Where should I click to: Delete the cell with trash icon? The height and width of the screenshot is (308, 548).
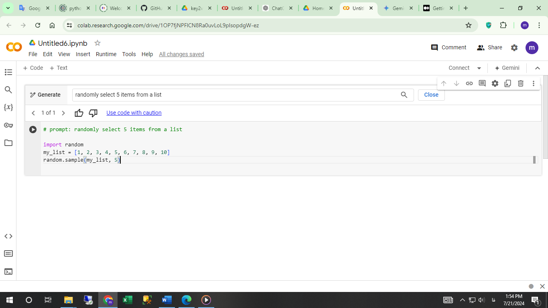tap(521, 83)
